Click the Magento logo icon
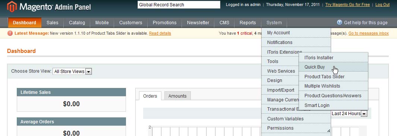This screenshot has width=397, height=136. [12, 7]
